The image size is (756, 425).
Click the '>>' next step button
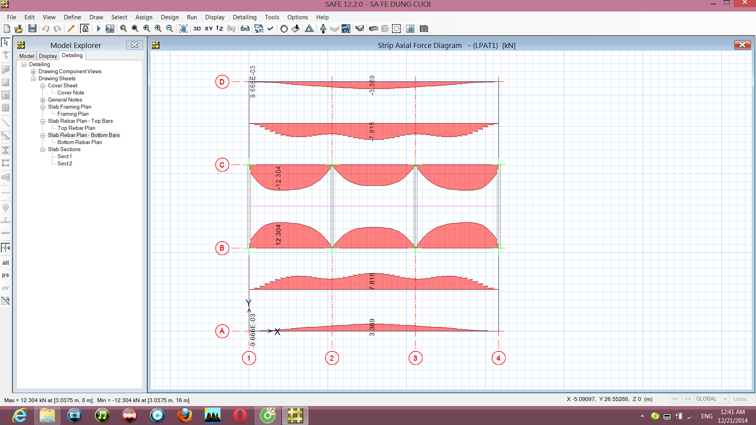click(x=687, y=399)
